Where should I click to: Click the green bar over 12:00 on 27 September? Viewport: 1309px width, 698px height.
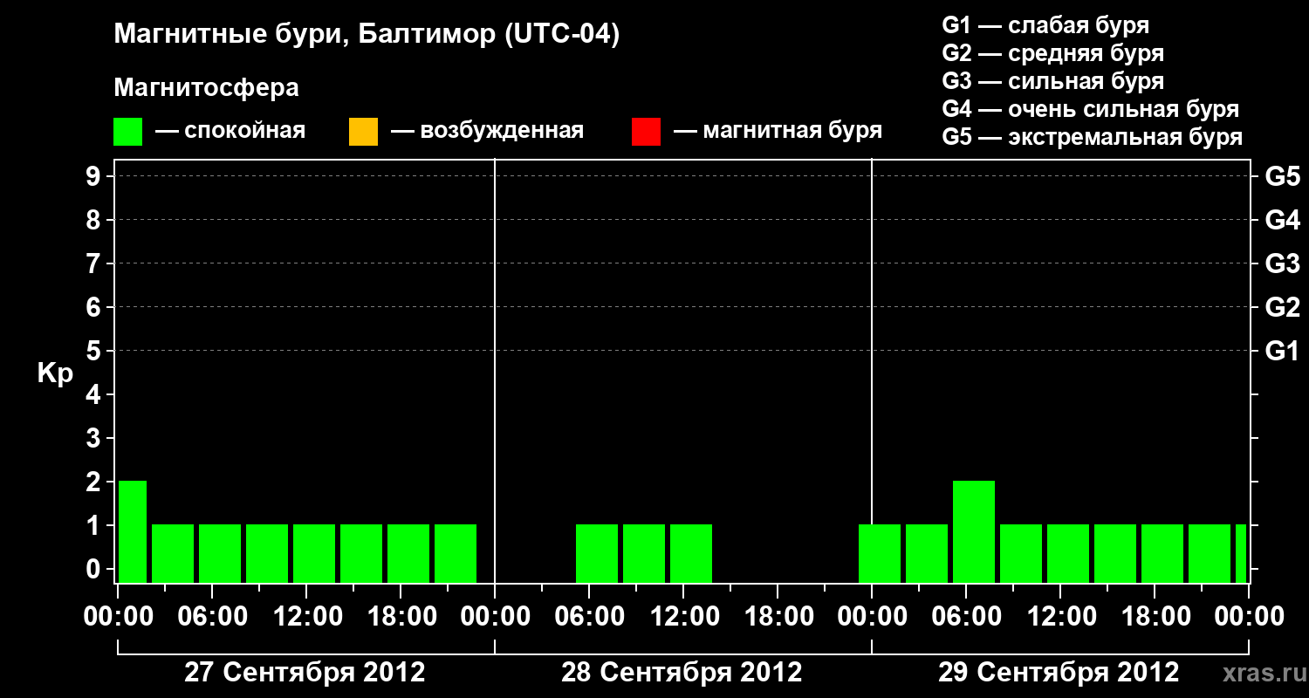coord(314,553)
